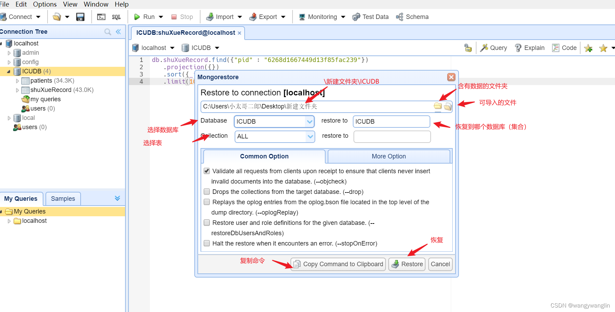Click the Connection Tree search icon
The image size is (615, 312).
pos(108,32)
